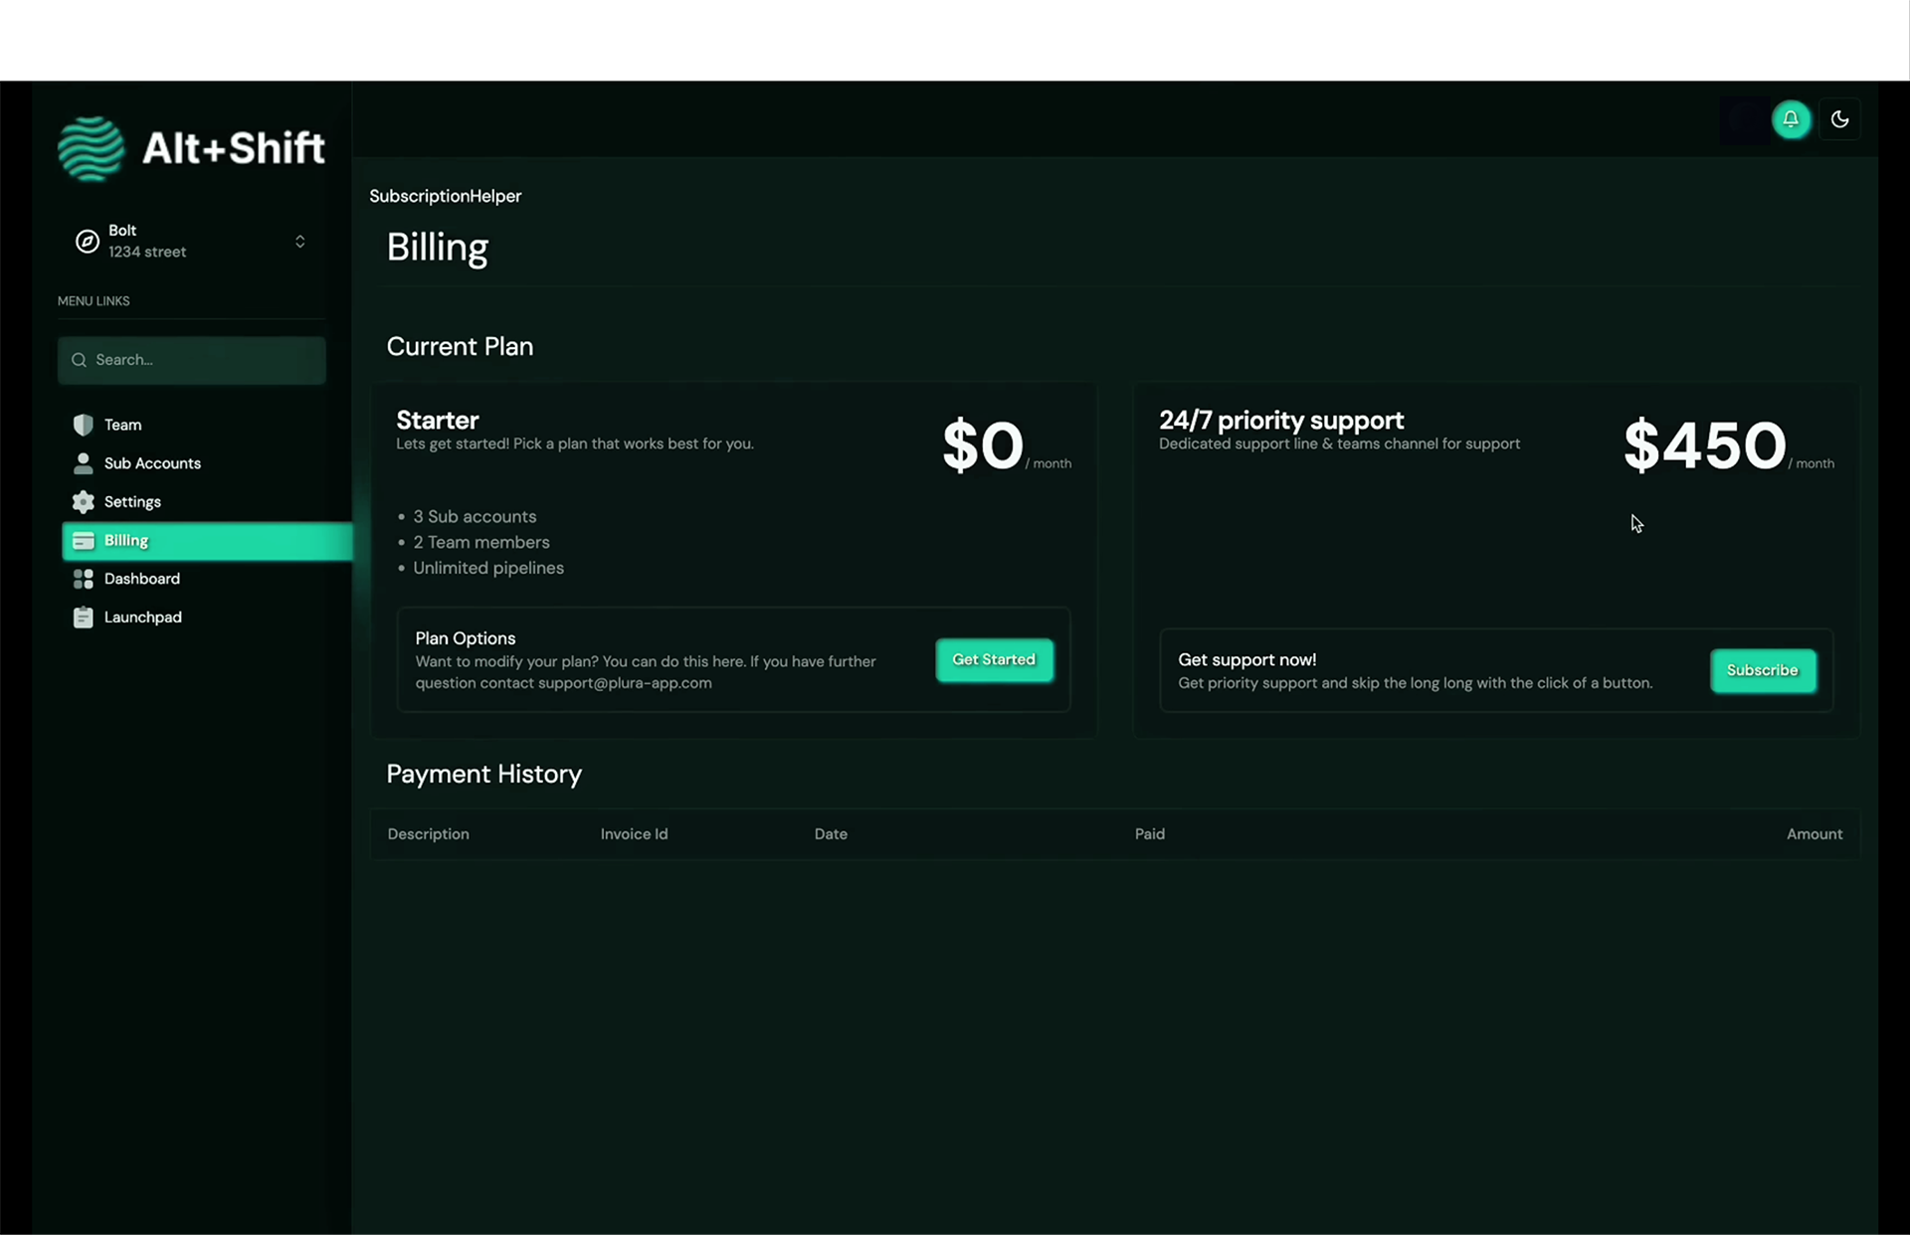This screenshot has height=1235, width=1910.
Task: Click the $0 monthly price
Action: tap(982, 445)
